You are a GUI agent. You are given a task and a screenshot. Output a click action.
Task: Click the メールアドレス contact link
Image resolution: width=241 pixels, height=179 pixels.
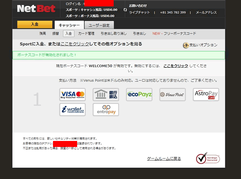(206, 12)
